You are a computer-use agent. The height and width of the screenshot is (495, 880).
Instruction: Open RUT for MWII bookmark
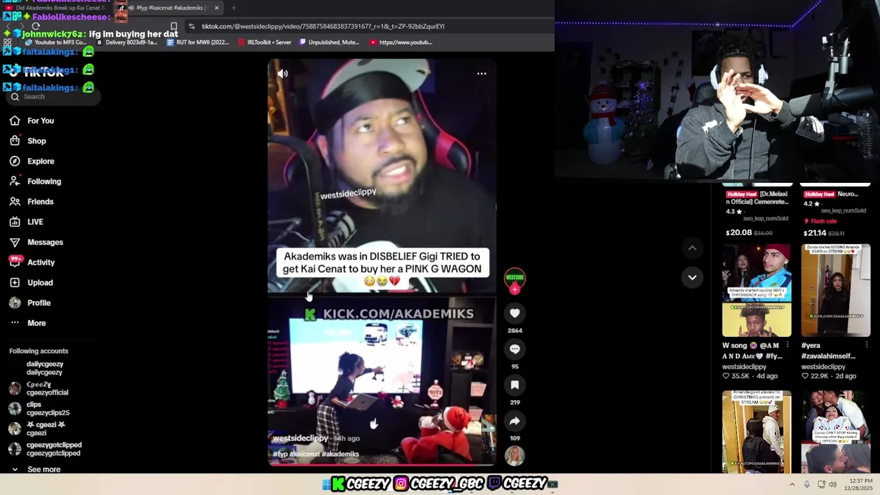pos(199,43)
